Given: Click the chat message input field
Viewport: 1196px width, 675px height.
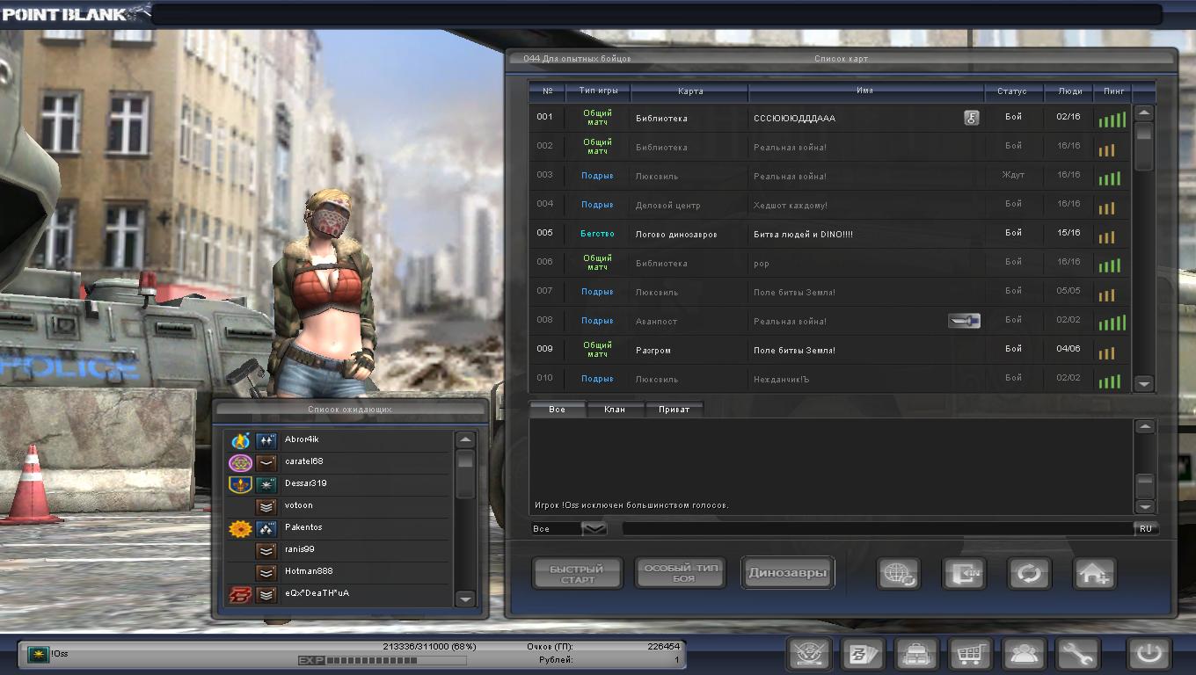Looking at the screenshot, I should 877,528.
